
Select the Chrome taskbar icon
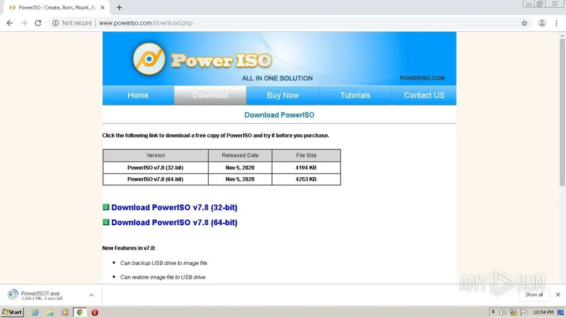[80, 312]
